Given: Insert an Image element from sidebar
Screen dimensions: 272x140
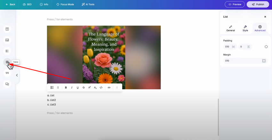Looking at the screenshot, I should [7, 40].
